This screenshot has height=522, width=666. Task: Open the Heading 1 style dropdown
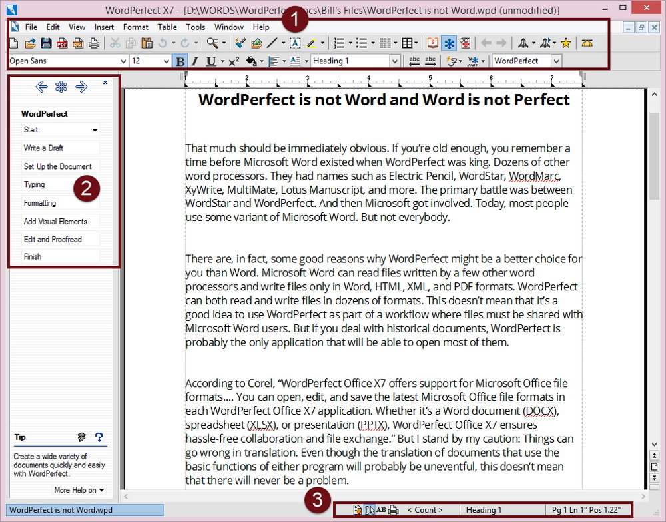click(x=394, y=61)
